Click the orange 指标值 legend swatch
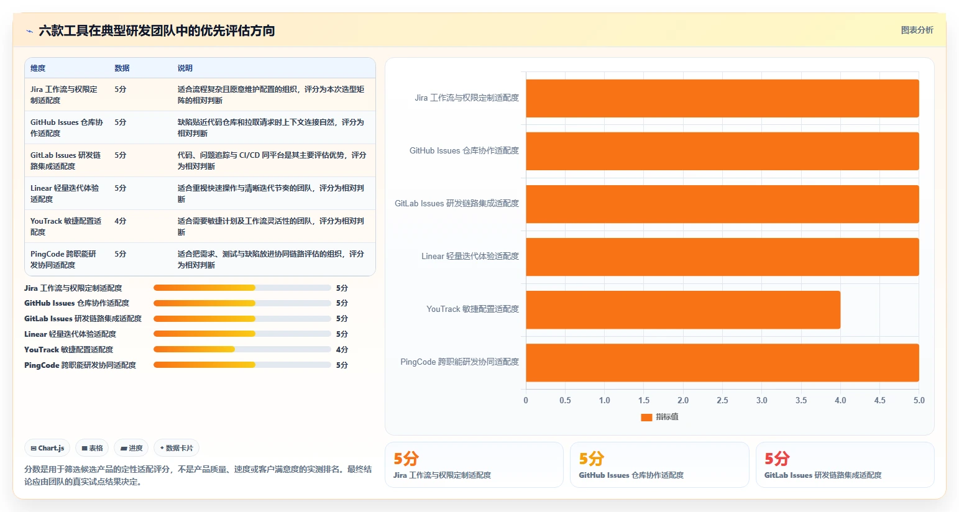This screenshot has height=512, width=959. pos(646,417)
